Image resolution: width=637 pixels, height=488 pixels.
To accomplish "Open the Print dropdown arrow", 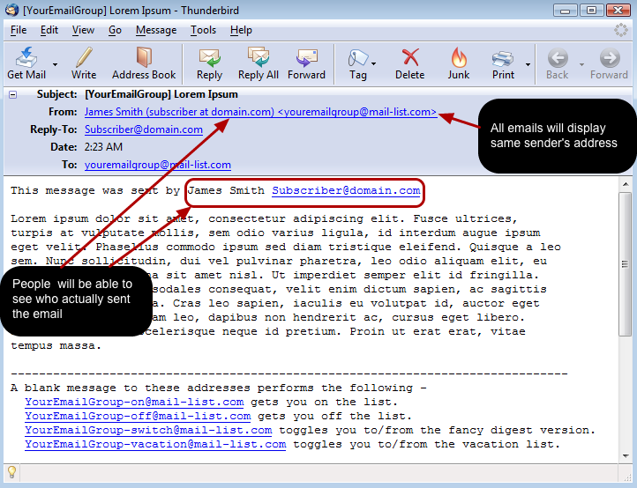I will (x=528, y=64).
